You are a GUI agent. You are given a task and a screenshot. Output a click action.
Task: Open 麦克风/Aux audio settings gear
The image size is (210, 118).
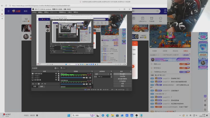(90, 78)
